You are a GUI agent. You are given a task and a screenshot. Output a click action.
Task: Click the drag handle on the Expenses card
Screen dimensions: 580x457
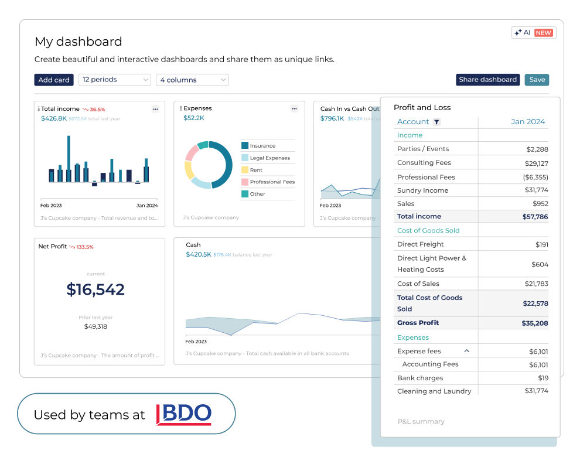point(181,108)
